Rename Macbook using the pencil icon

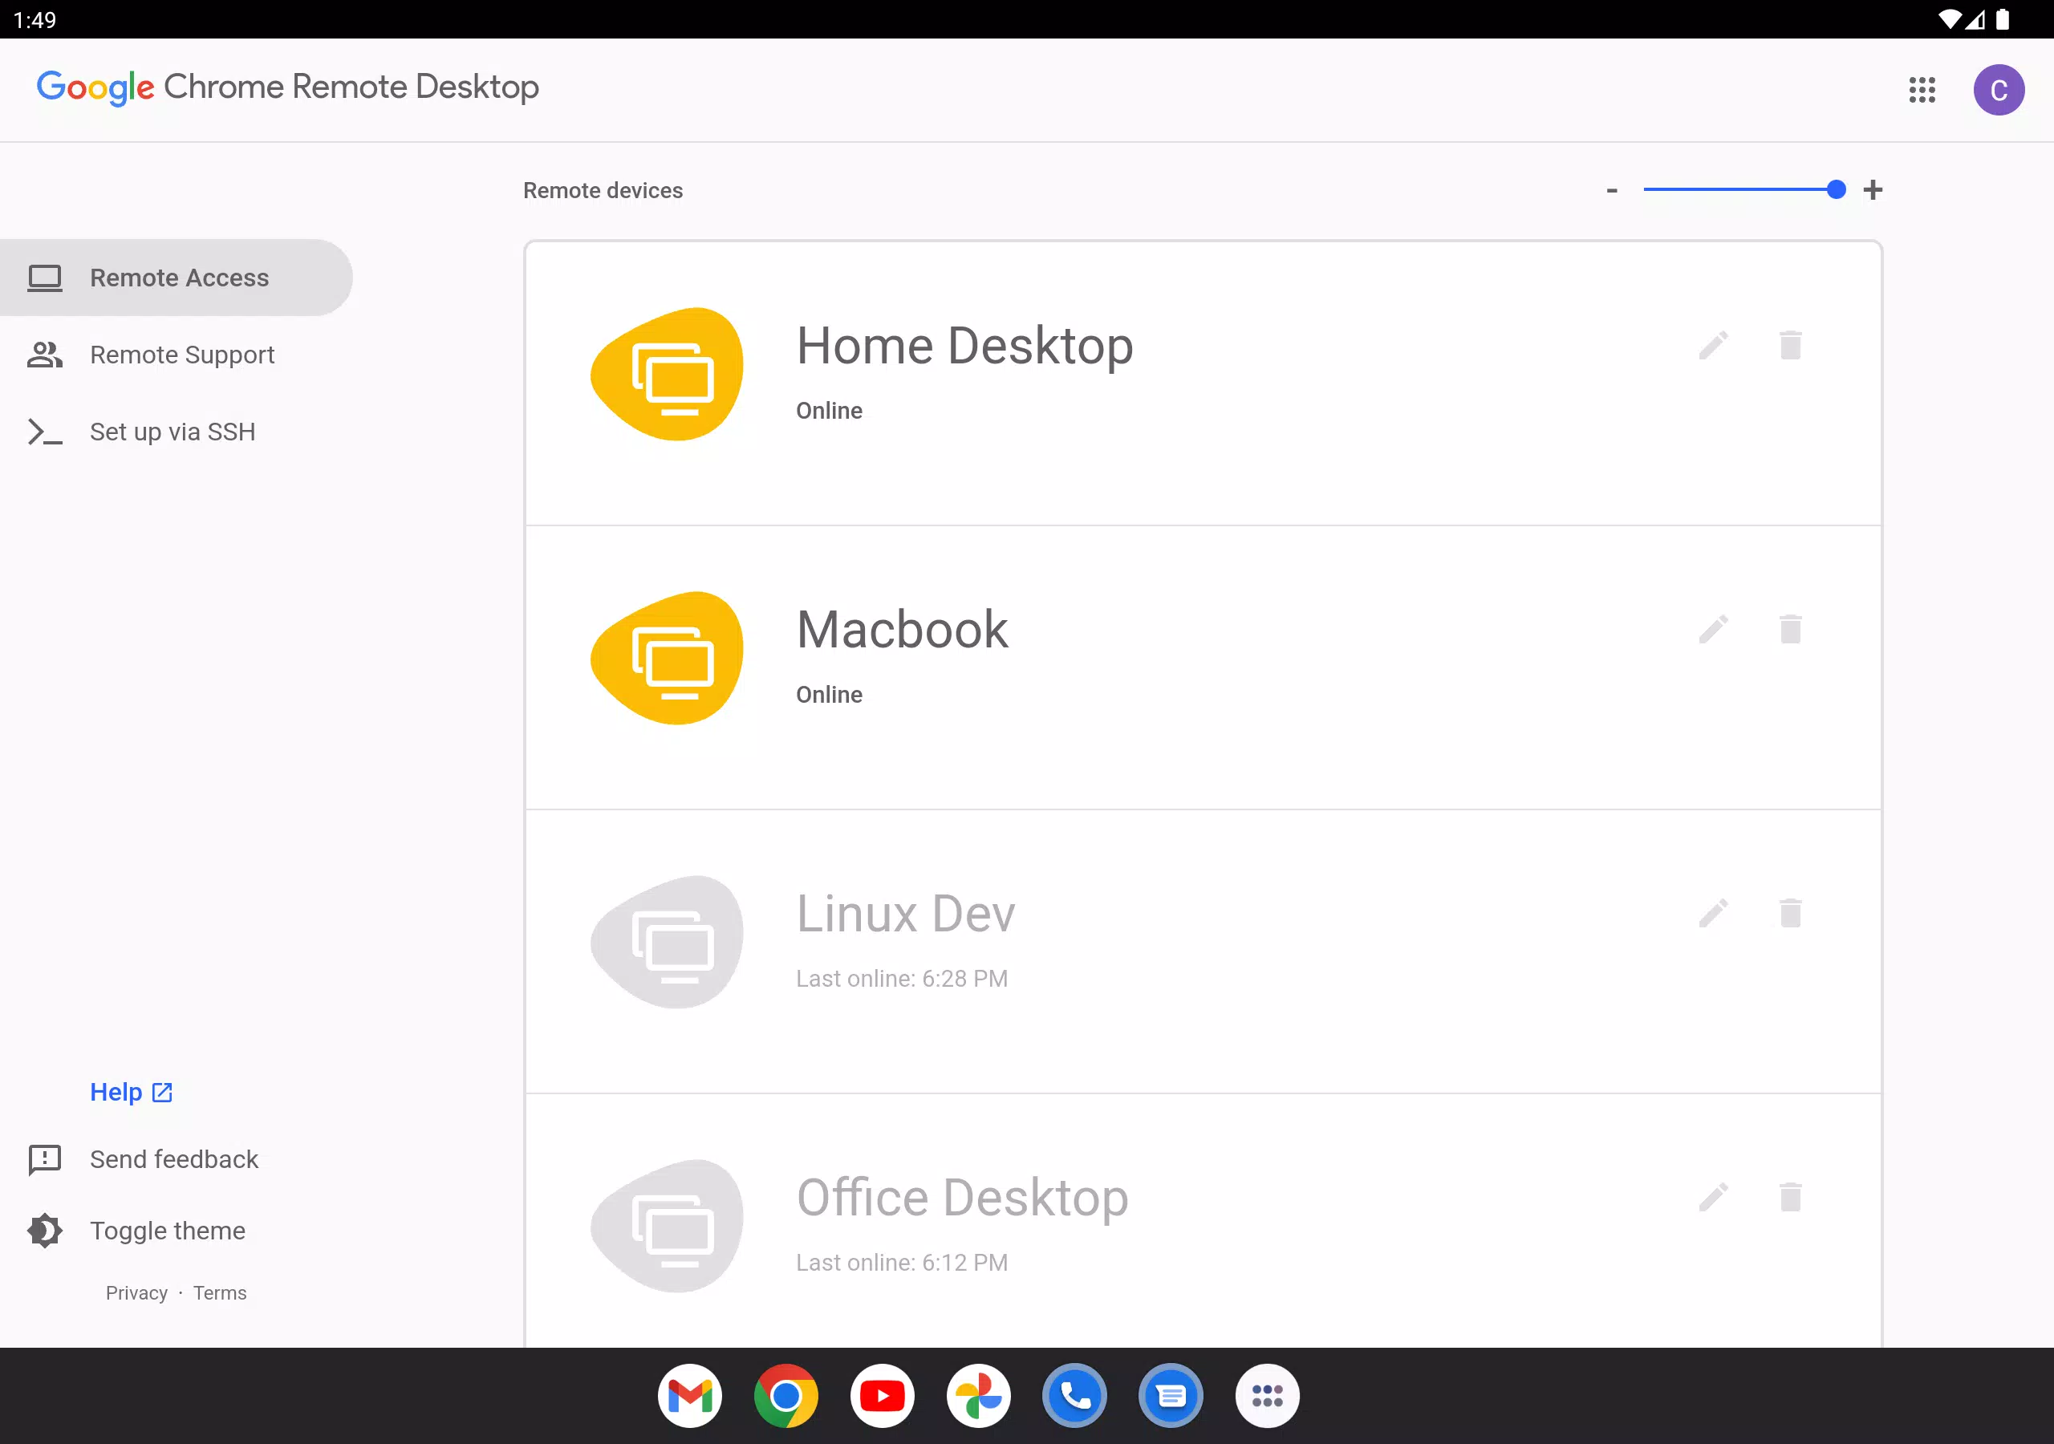pyautogui.click(x=1713, y=629)
